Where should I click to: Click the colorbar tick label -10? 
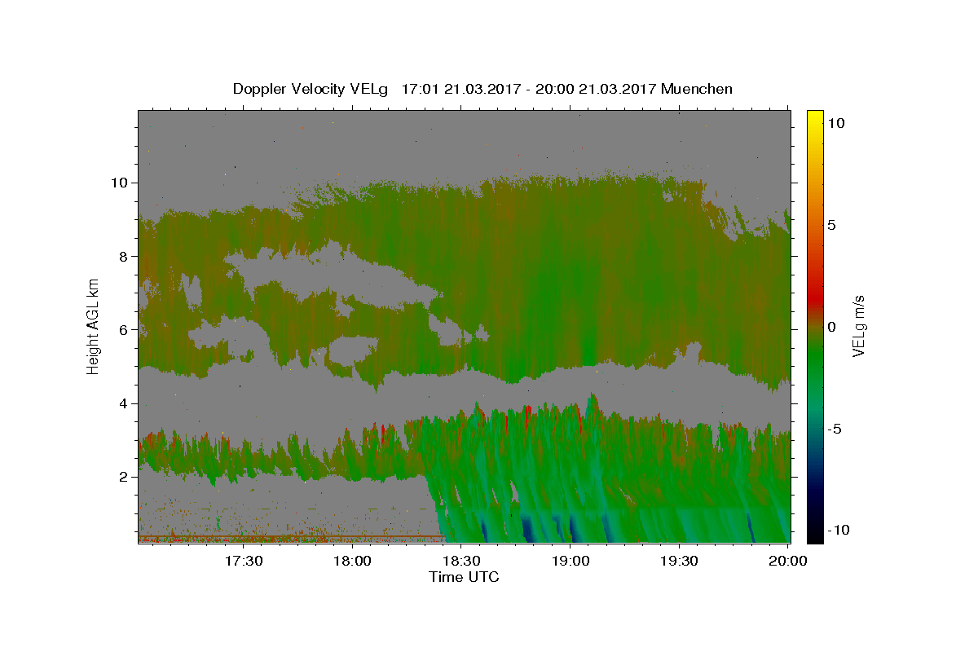[x=839, y=531]
